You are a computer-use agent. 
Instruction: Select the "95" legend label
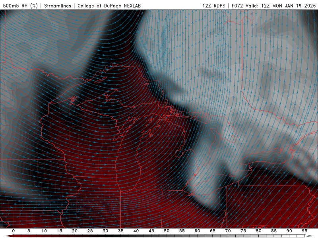coord(304,231)
